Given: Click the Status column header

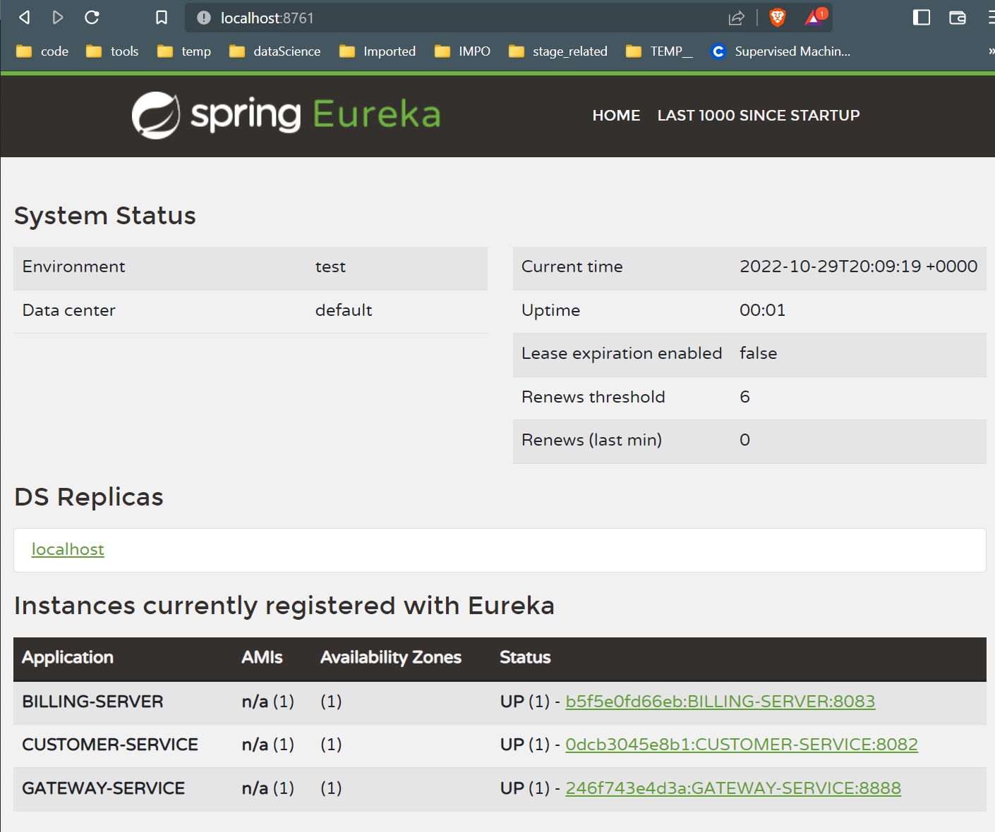Looking at the screenshot, I should tap(525, 657).
